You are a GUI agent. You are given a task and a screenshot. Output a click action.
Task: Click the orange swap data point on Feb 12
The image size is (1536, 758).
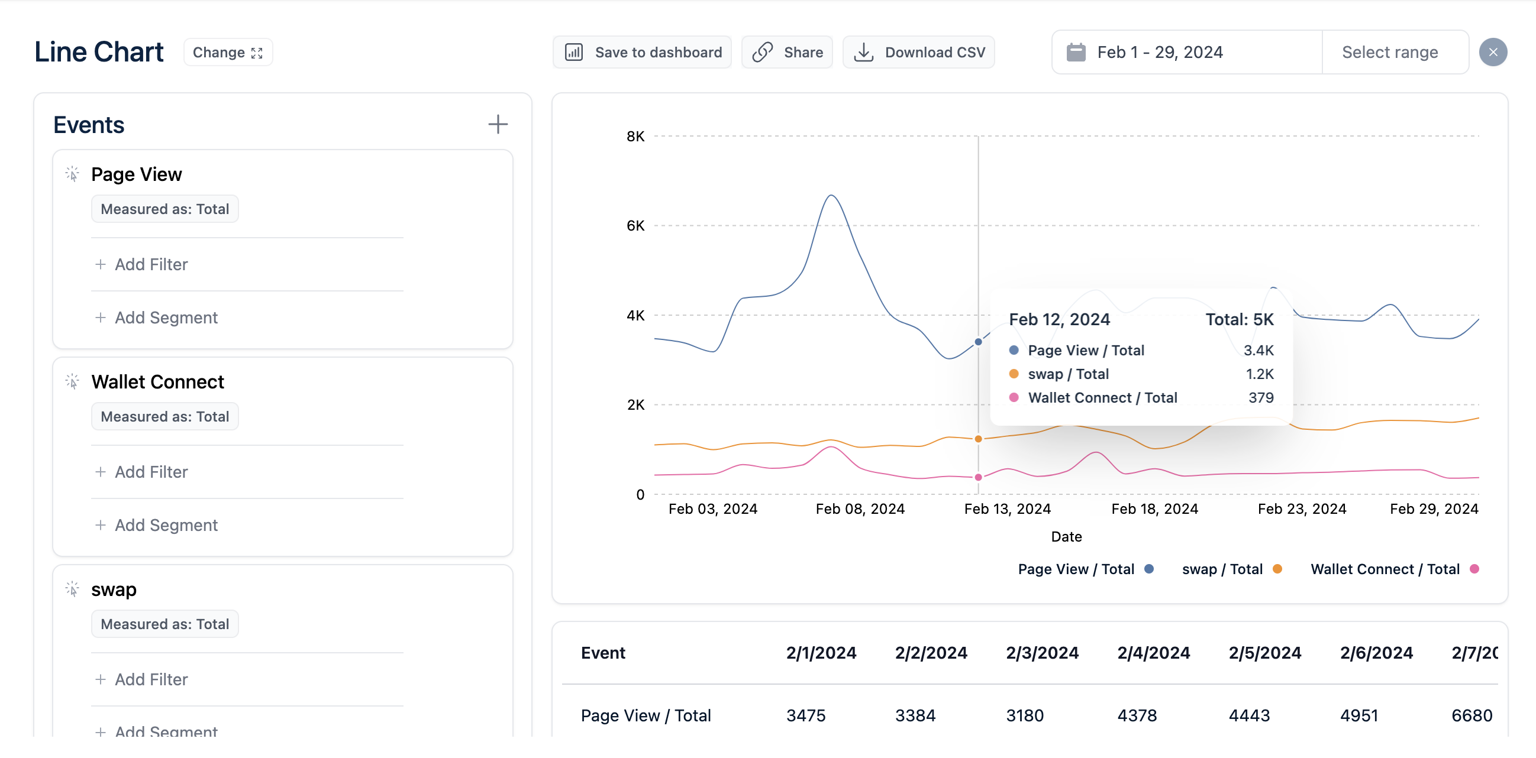click(x=978, y=439)
